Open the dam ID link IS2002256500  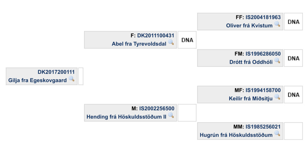click(157, 108)
